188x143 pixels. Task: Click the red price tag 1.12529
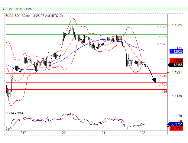176,60
